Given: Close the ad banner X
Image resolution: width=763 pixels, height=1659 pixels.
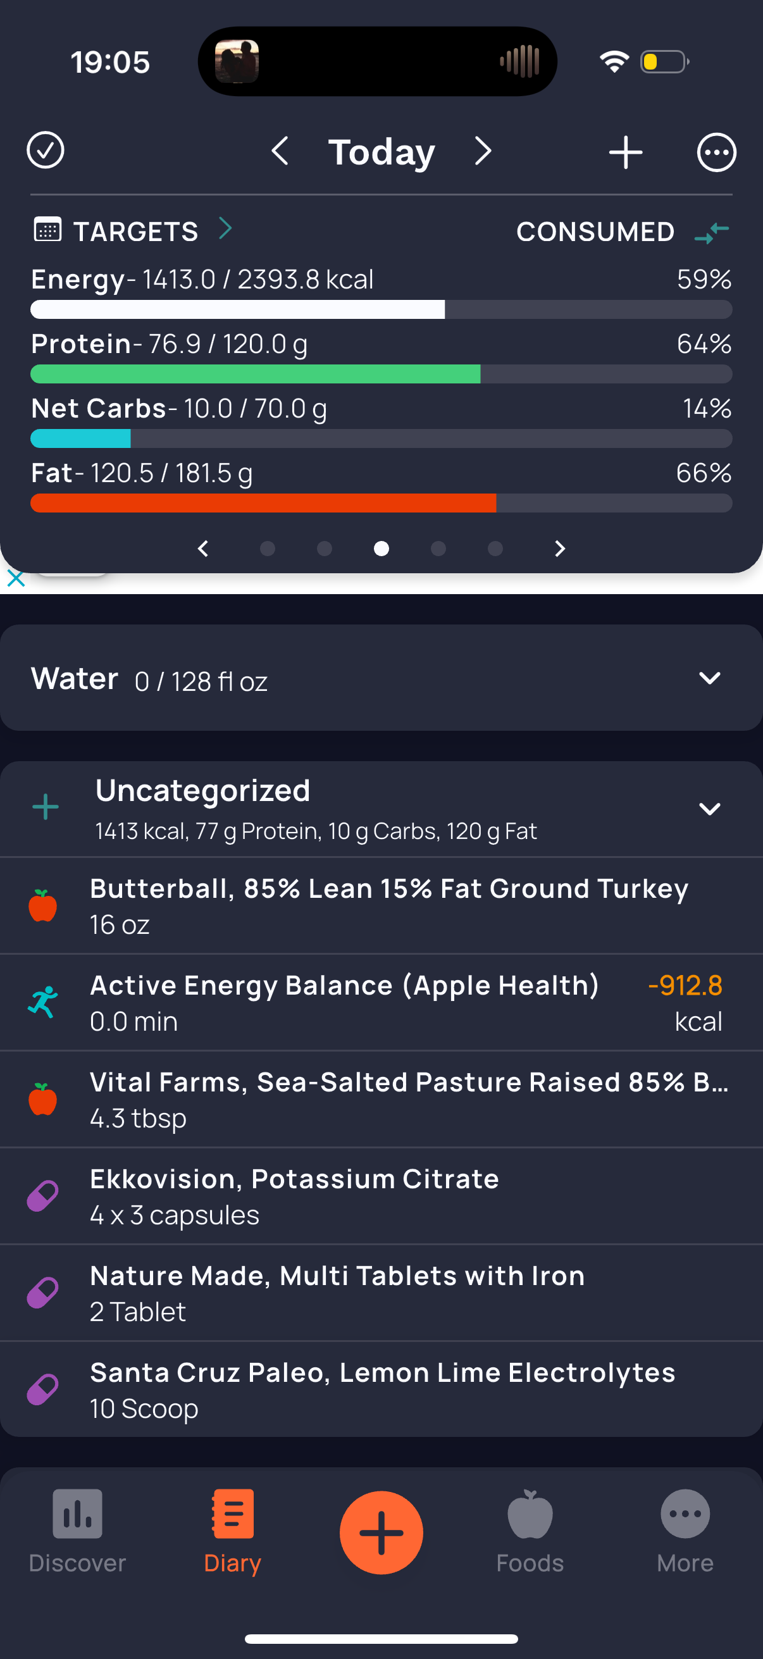Looking at the screenshot, I should 15,578.
